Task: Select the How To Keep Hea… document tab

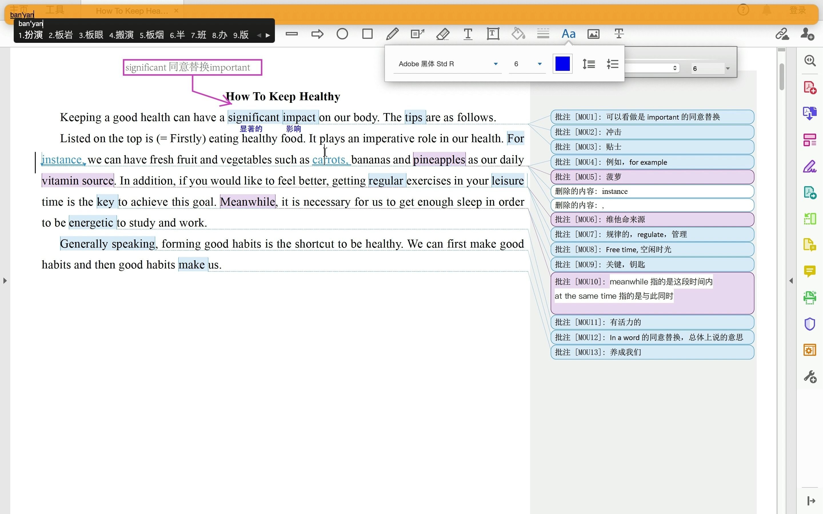Action: click(132, 11)
